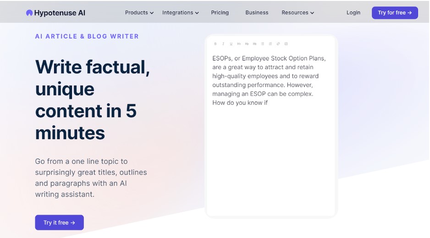Open the Business menu item

click(257, 13)
